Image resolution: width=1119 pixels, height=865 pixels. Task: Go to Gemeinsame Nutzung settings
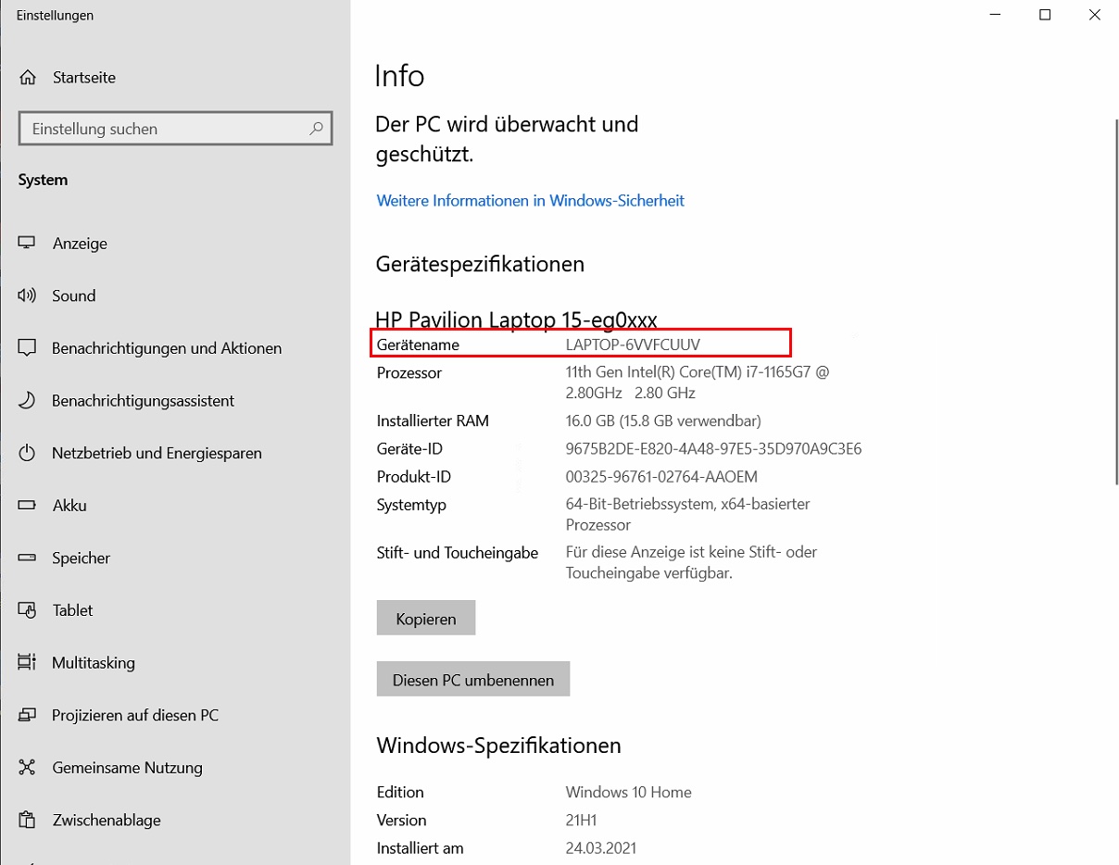click(127, 768)
